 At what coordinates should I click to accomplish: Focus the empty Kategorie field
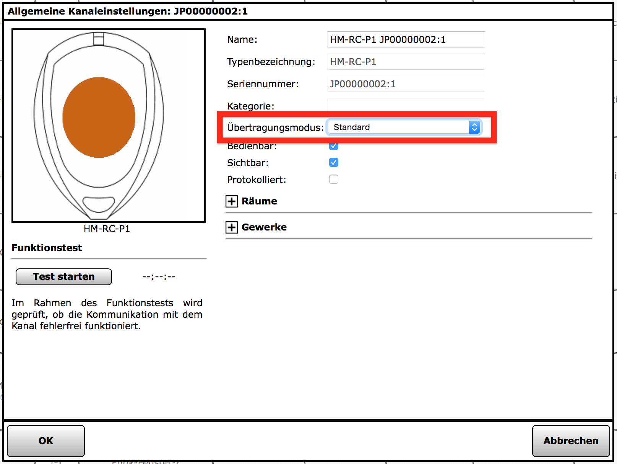click(406, 104)
